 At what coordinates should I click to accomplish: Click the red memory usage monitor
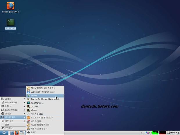pos(163,133)
